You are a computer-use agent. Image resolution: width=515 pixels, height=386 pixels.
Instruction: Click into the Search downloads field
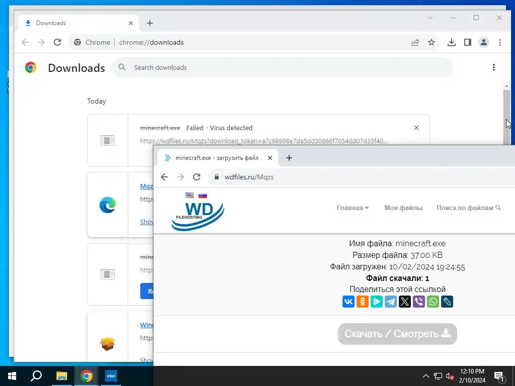pyautogui.click(x=283, y=67)
